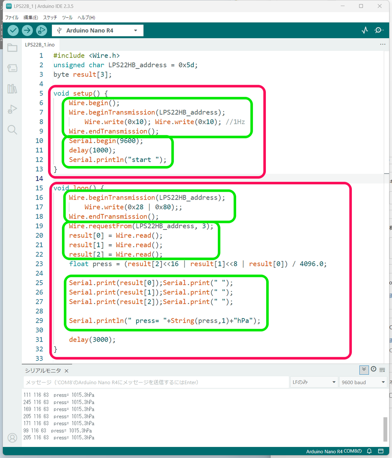Clear serial monitor output
The height and width of the screenshot is (458, 392).
coord(382,370)
